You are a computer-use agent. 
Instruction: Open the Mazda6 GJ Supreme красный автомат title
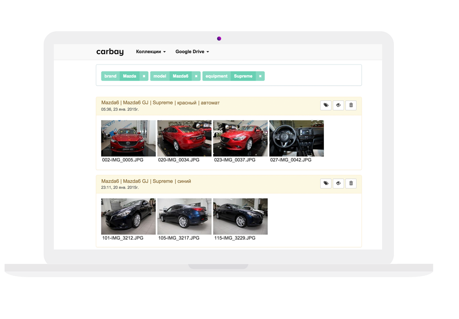(161, 103)
